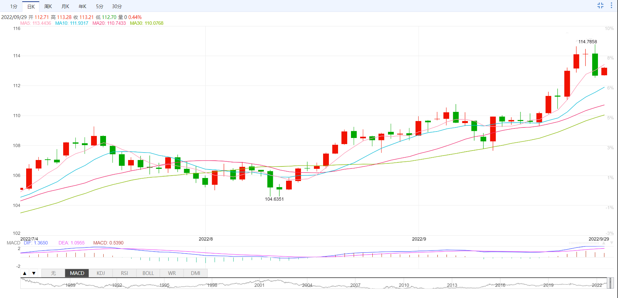Jump to 2010 on overview timeline
Viewport: 618px width, 298px height.
coord(404,285)
